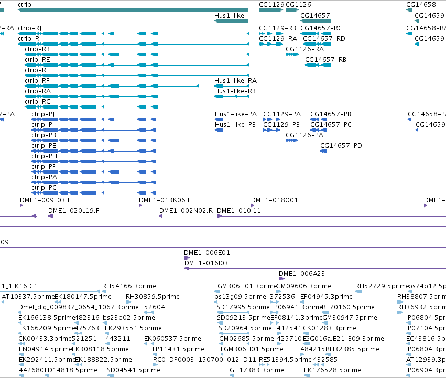The image size is (446, 378).
Task: Select EST RE51394.5prime
Action: coord(264,365)
